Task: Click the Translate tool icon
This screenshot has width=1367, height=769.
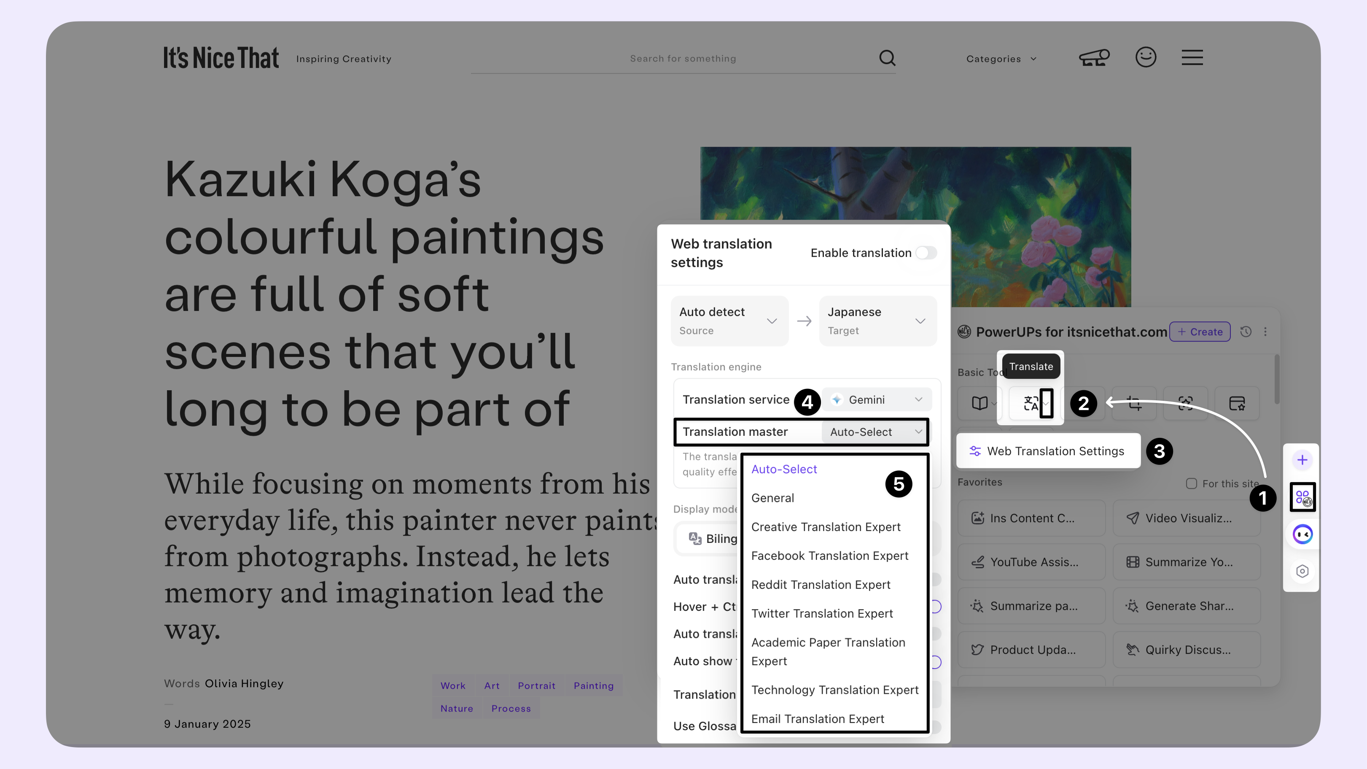Action: 1030,403
